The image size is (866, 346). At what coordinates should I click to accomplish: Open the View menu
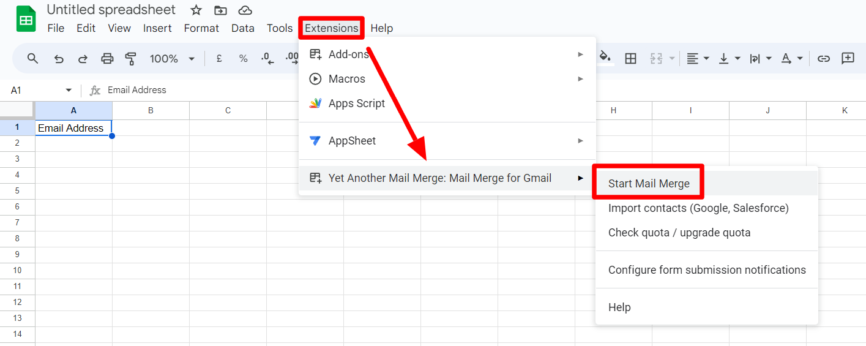click(x=119, y=28)
